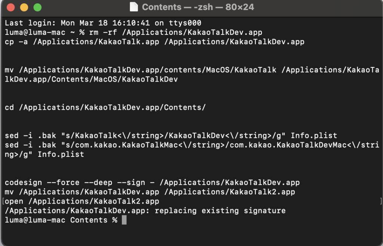
Task: Close the Terminal window with red button
Action: [11, 7]
